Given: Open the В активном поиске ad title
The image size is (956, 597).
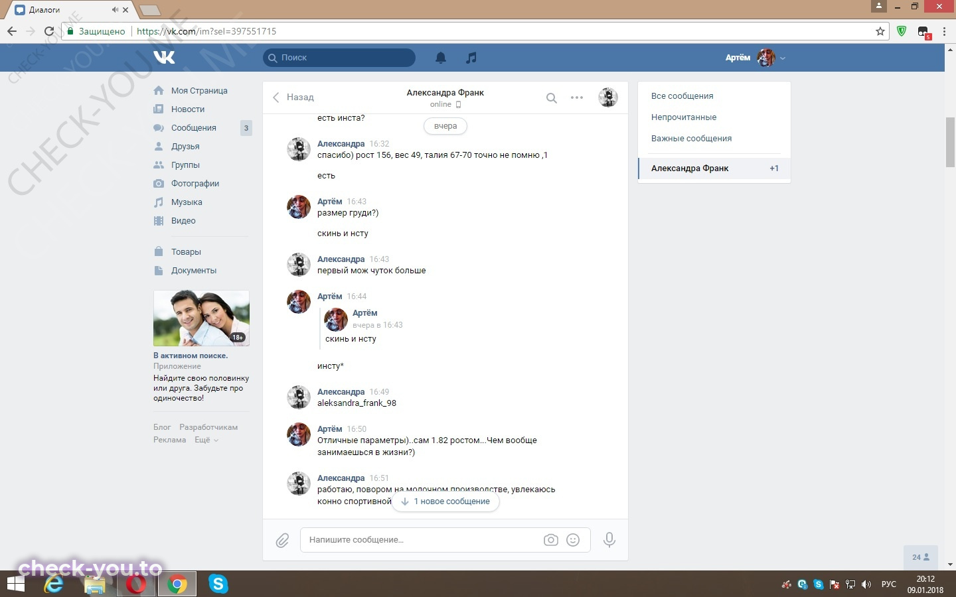Looking at the screenshot, I should [191, 356].
